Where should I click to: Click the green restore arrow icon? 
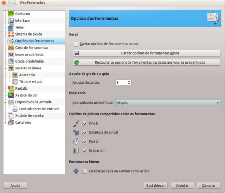point(77,63)
